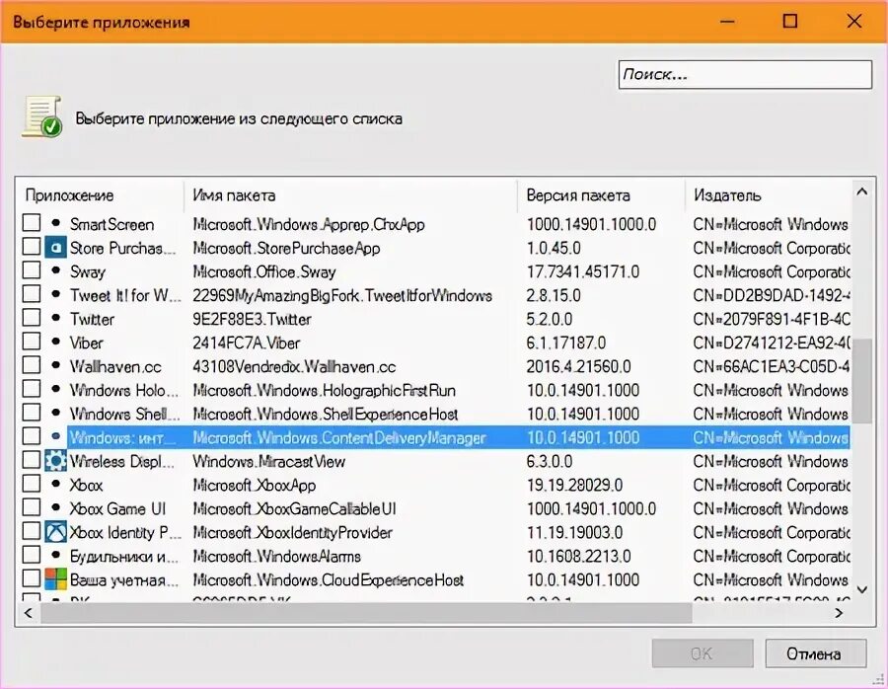Sort by the Издатель column header
888x689 pixels.
pos(768,195)
